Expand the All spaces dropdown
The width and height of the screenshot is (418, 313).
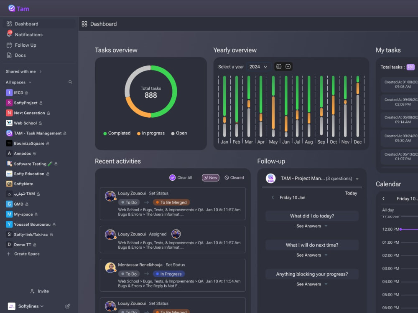(19, 82)
